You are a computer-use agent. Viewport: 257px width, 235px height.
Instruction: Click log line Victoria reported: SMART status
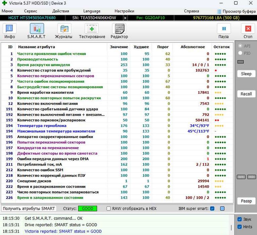click(63, 231)
